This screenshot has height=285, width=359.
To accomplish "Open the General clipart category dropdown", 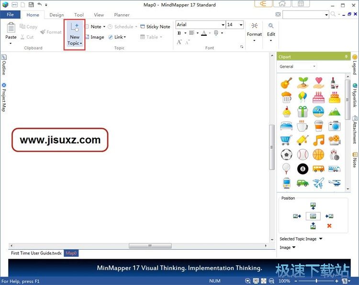I will [x=297, y=66].
